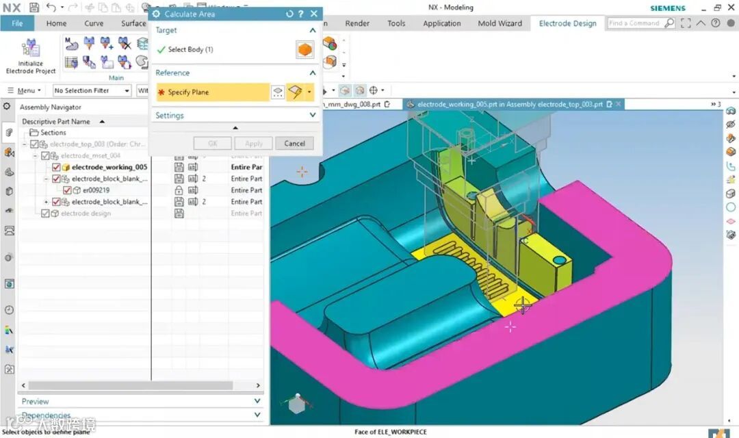This screenshot has height=438, width=739.
Task: Uncheck electrode_working_005 component checkbox
Action: pos(56,168)
